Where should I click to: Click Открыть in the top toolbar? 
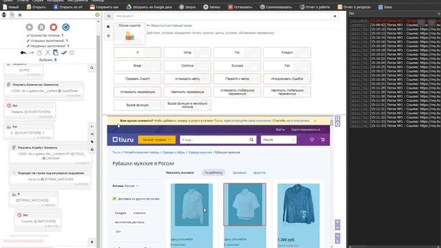point(36,7)
